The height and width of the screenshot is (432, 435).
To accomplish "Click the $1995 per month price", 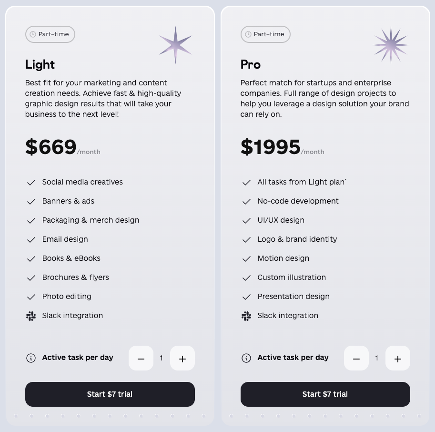I will click(x=271, y=147).
